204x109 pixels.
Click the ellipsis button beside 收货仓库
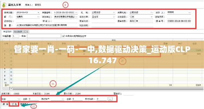tap(114, 17)
